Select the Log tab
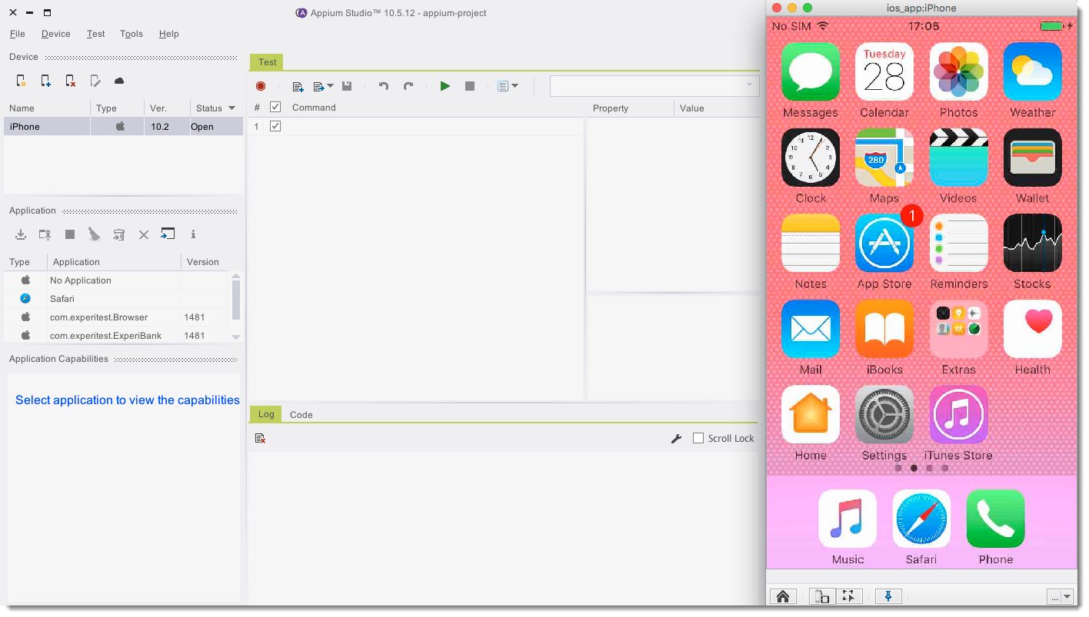This screenshot has width=1089, height=617. (x=266, y=414)
